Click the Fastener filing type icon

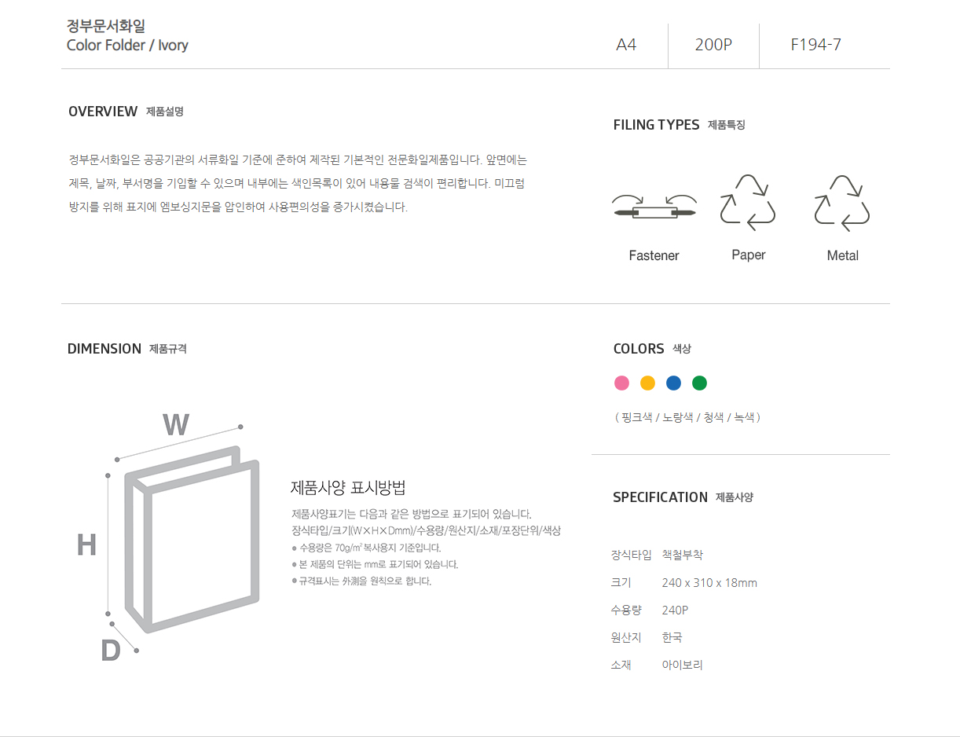coord(654,209)
